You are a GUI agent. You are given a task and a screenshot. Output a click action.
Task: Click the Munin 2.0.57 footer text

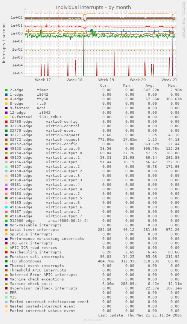coord(93,320)
